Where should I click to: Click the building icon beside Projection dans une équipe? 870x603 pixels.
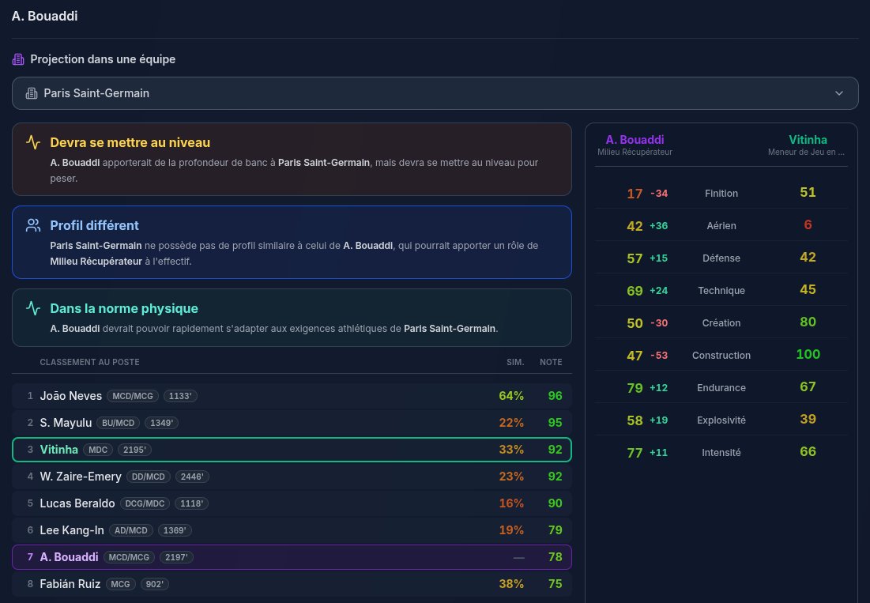18,59
